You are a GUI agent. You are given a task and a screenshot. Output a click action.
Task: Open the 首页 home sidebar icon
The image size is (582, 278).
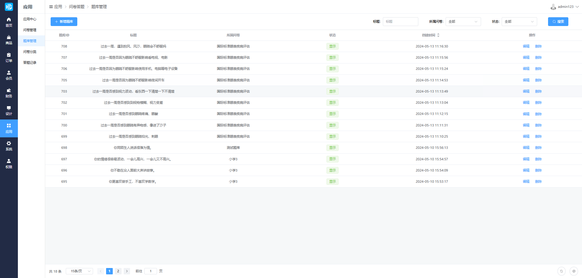9,22
